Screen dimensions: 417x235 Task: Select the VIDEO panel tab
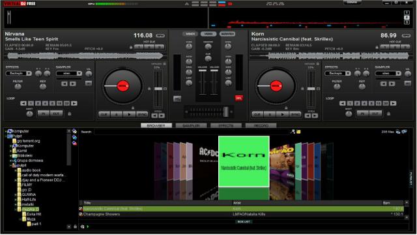[208, 34]
